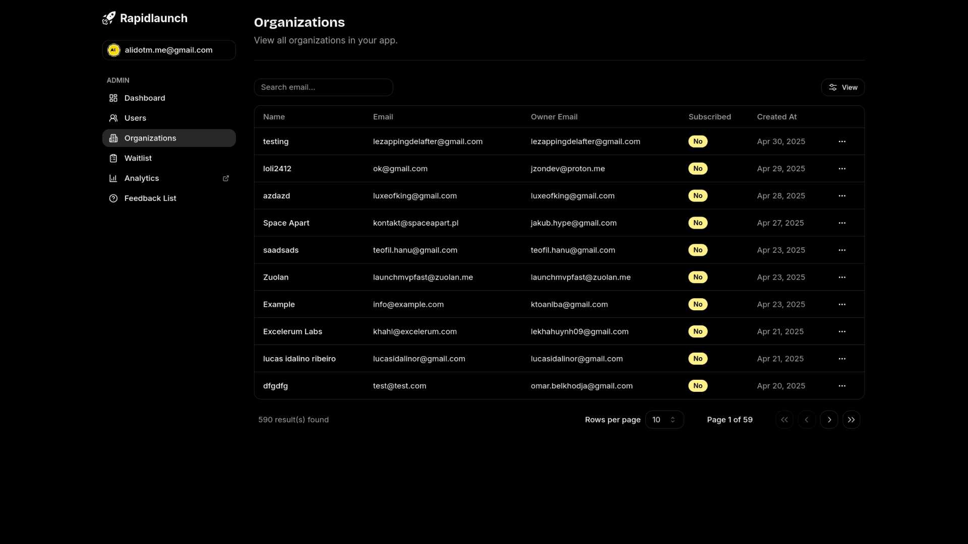Open the external link icon beside Analytics
This screenshot has width=968, height=544.
pos(226,178)
